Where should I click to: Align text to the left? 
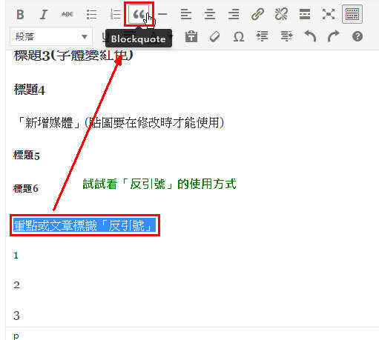pos(186,14)
